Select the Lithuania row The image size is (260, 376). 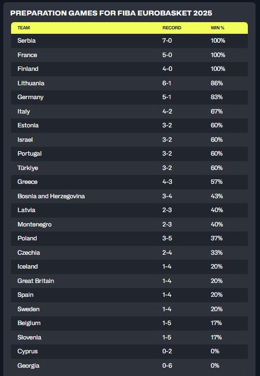129,83
